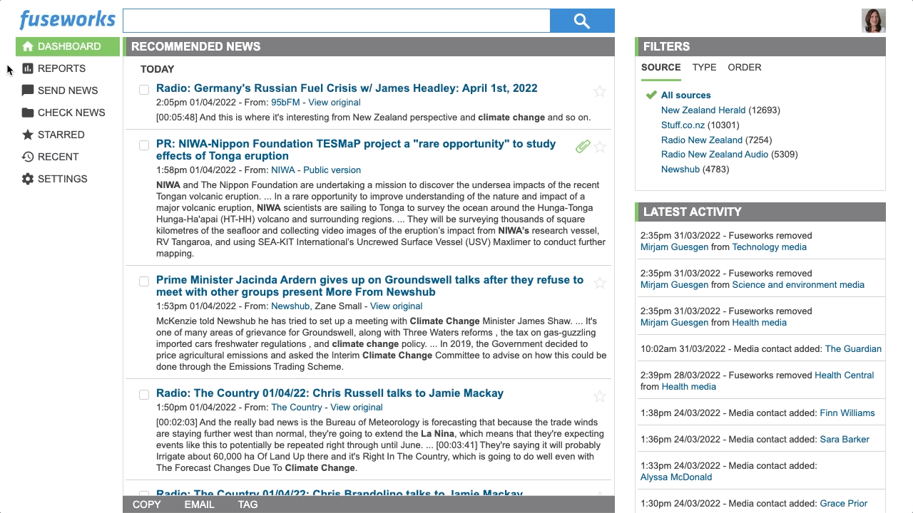913x513 pixels.
Task: Open the NIWA article paperclip attachment
Action: coord(583,147)
